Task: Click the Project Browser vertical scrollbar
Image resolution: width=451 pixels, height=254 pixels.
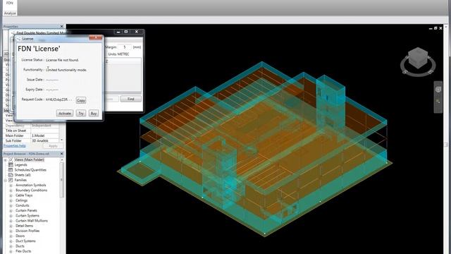Action: click(x=61, y=180)
